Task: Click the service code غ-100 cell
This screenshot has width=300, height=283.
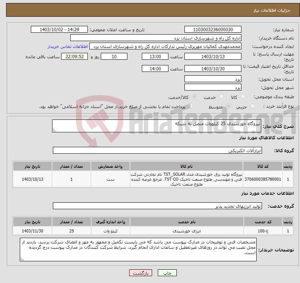Action: tap(263, 231)
